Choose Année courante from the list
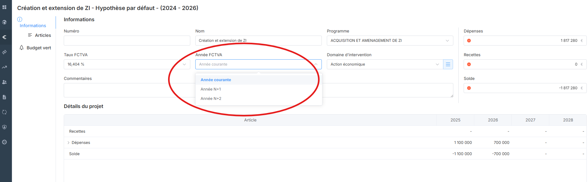Screen dimensions: 588x182 [216, 80]
